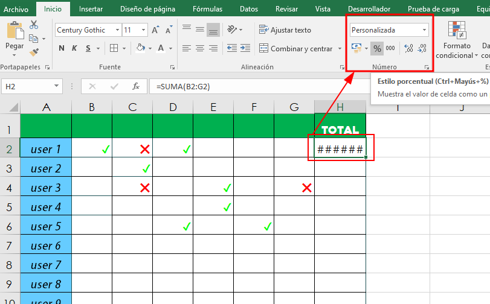Click the percent style button
Viewport: 490px width, 304px height.
pyautogui.click(x=377, y=48)
